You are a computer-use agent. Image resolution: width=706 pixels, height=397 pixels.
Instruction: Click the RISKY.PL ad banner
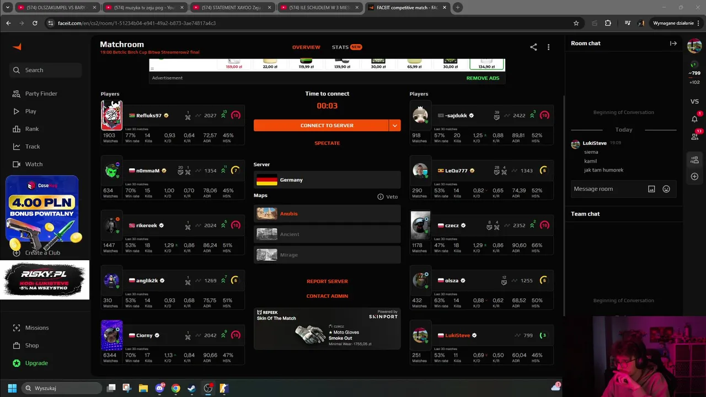coord(44,281)
